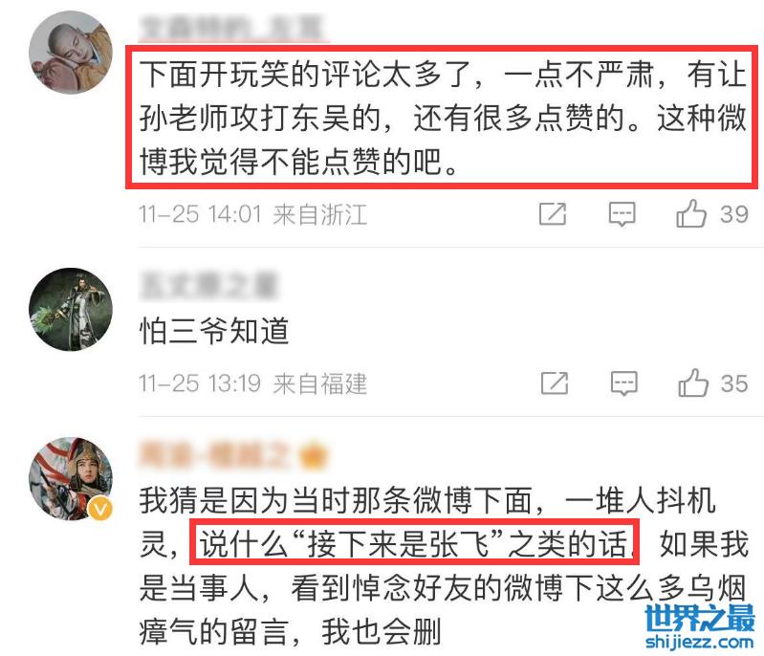Open the second commenter's blurred username
Viewport: 764px width, 656px height.
(208, 285)
